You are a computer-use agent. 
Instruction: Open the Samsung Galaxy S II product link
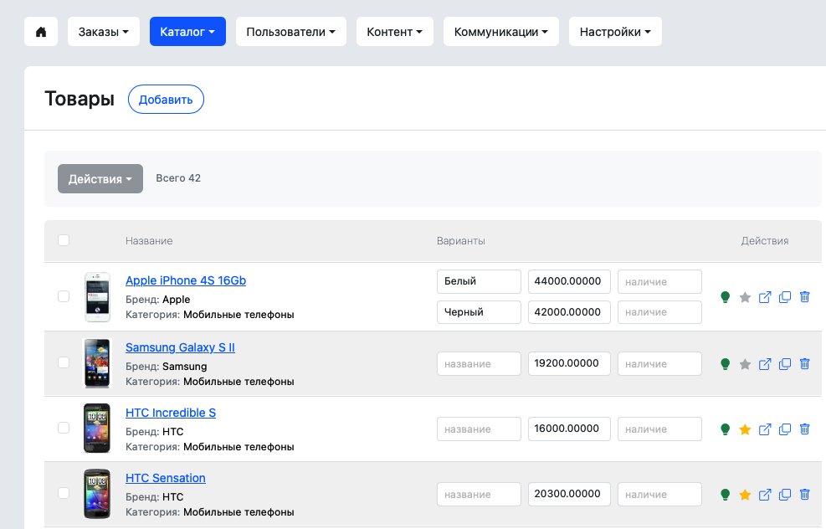tap(180, 347)
